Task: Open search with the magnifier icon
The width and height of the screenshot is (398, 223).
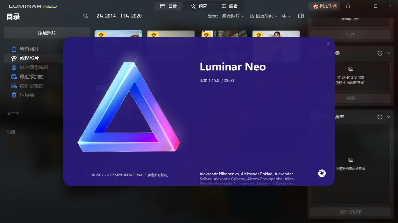Action: pyautogui.click(x=85, y=16)
